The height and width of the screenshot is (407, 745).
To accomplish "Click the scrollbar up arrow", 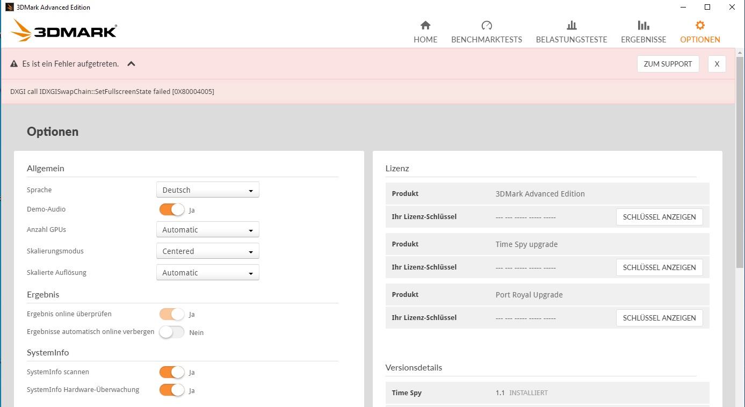I will 740,52.
